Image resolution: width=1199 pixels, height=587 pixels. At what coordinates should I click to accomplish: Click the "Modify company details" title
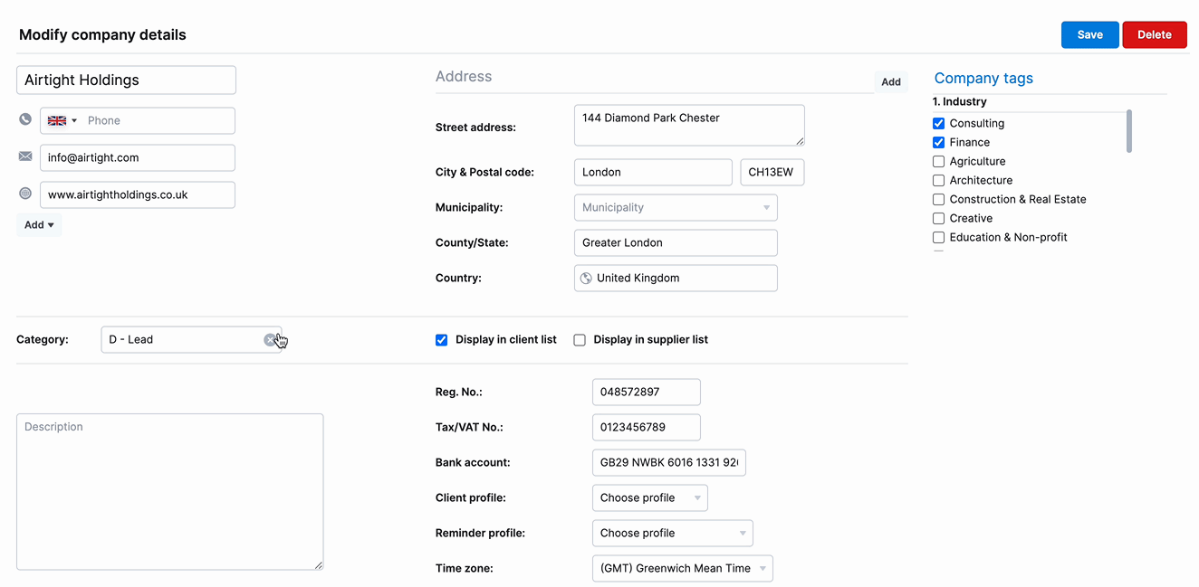coord(102,34)
